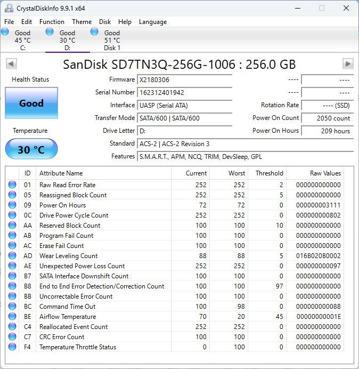Click the Rotation Rate (SSD) field
This screenshot has width=359, height=369.
coord(327,105)
